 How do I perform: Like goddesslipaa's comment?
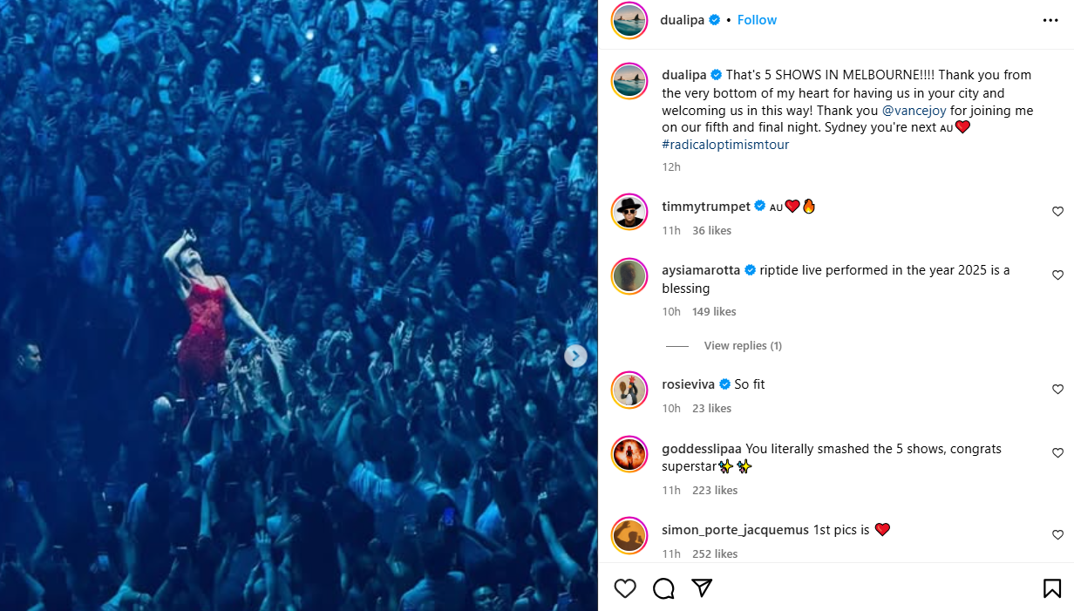[x=1057, y=453]
